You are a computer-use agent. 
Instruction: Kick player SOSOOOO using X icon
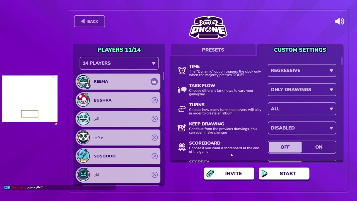coord(155,156)
